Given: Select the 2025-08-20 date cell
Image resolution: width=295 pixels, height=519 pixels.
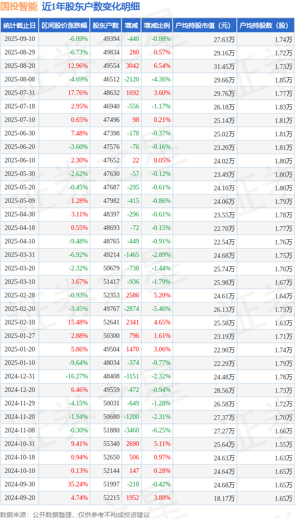Looking at the screenshot, I should pyautogui.click(x=20, y=66).
